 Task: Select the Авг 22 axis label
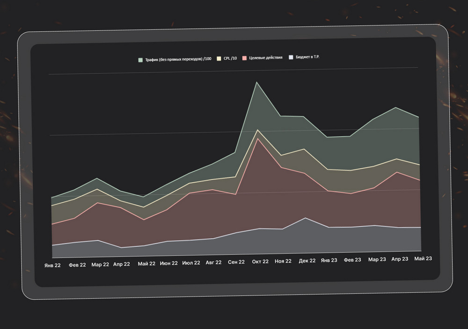(214, 263)
